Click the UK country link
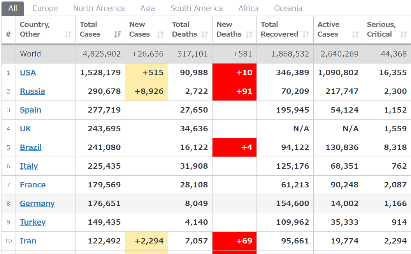 pos(25,129)
